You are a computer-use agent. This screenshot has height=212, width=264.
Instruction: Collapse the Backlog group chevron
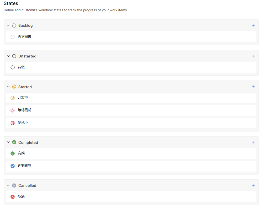[8, 25]
